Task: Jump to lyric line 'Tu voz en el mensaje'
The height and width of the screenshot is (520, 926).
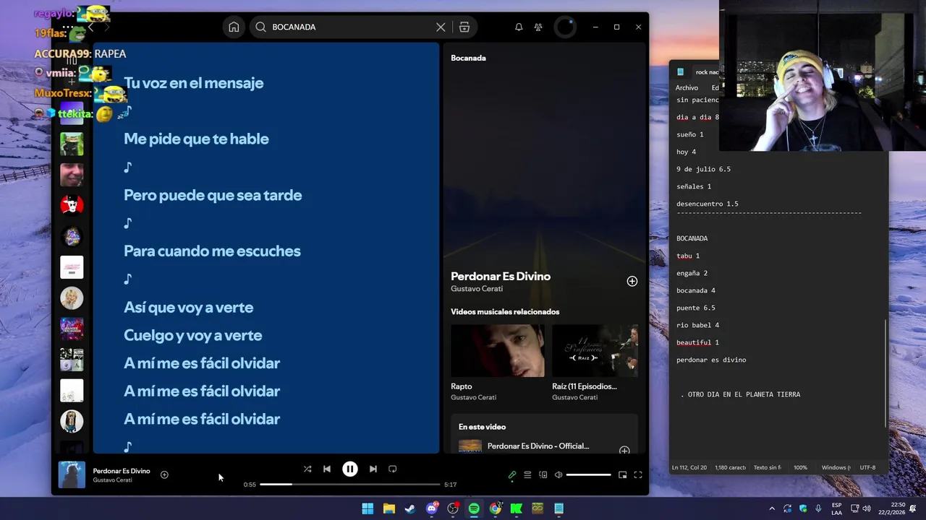Action: point(193,83)
